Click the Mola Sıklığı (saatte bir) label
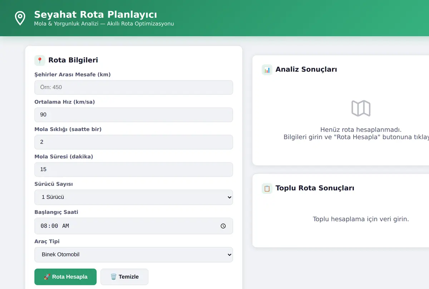The height and width of the screenshot is (289, 429). (68, 129)
